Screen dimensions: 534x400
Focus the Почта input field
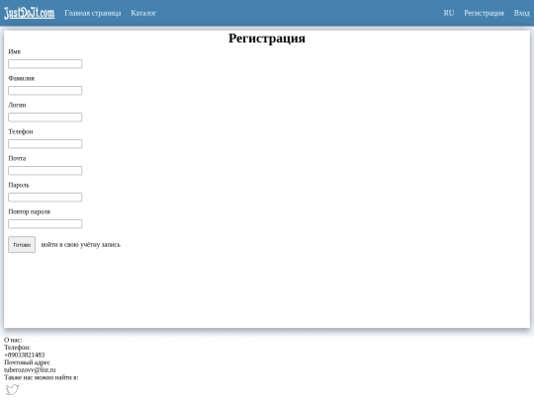click(44, 171)
